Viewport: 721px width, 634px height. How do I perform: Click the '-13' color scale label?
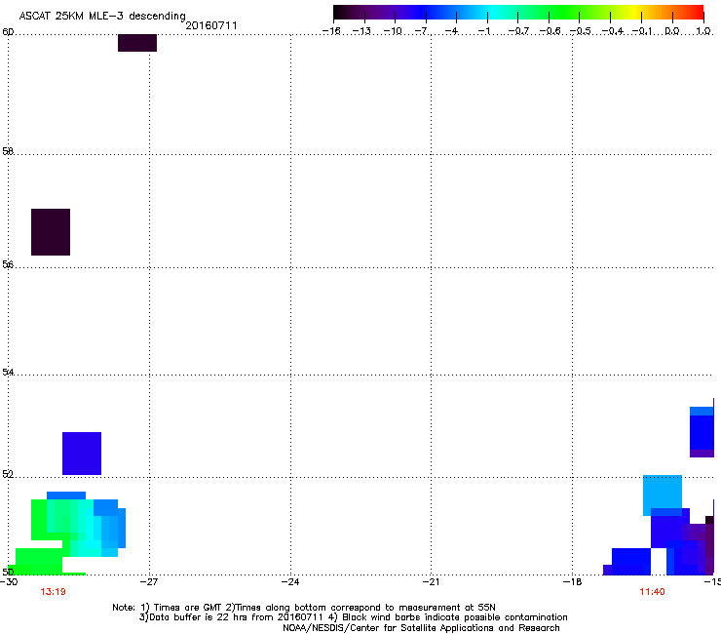tap(361, 31)
